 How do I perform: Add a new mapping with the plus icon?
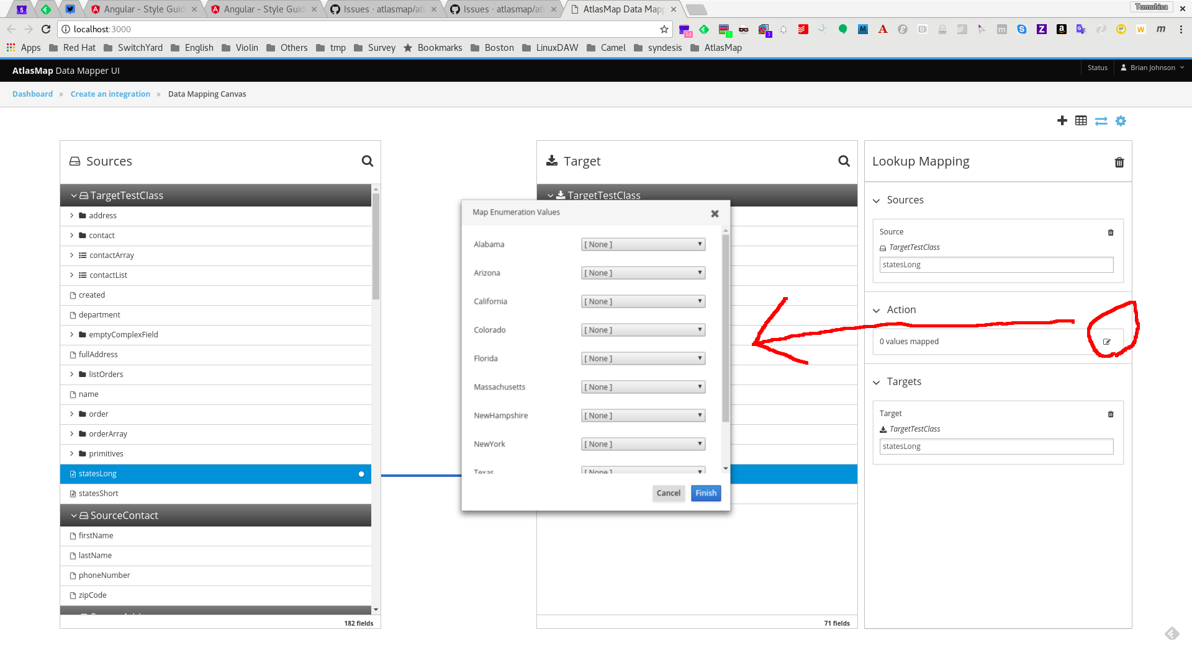(1062, 121)
